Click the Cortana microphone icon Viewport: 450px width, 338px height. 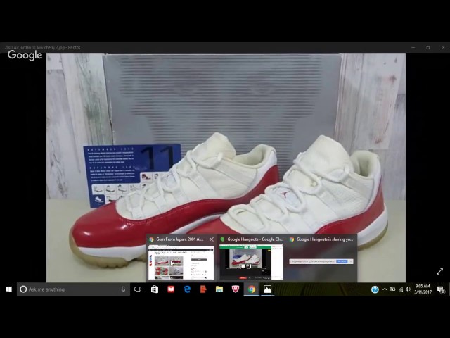coord(123,289)
